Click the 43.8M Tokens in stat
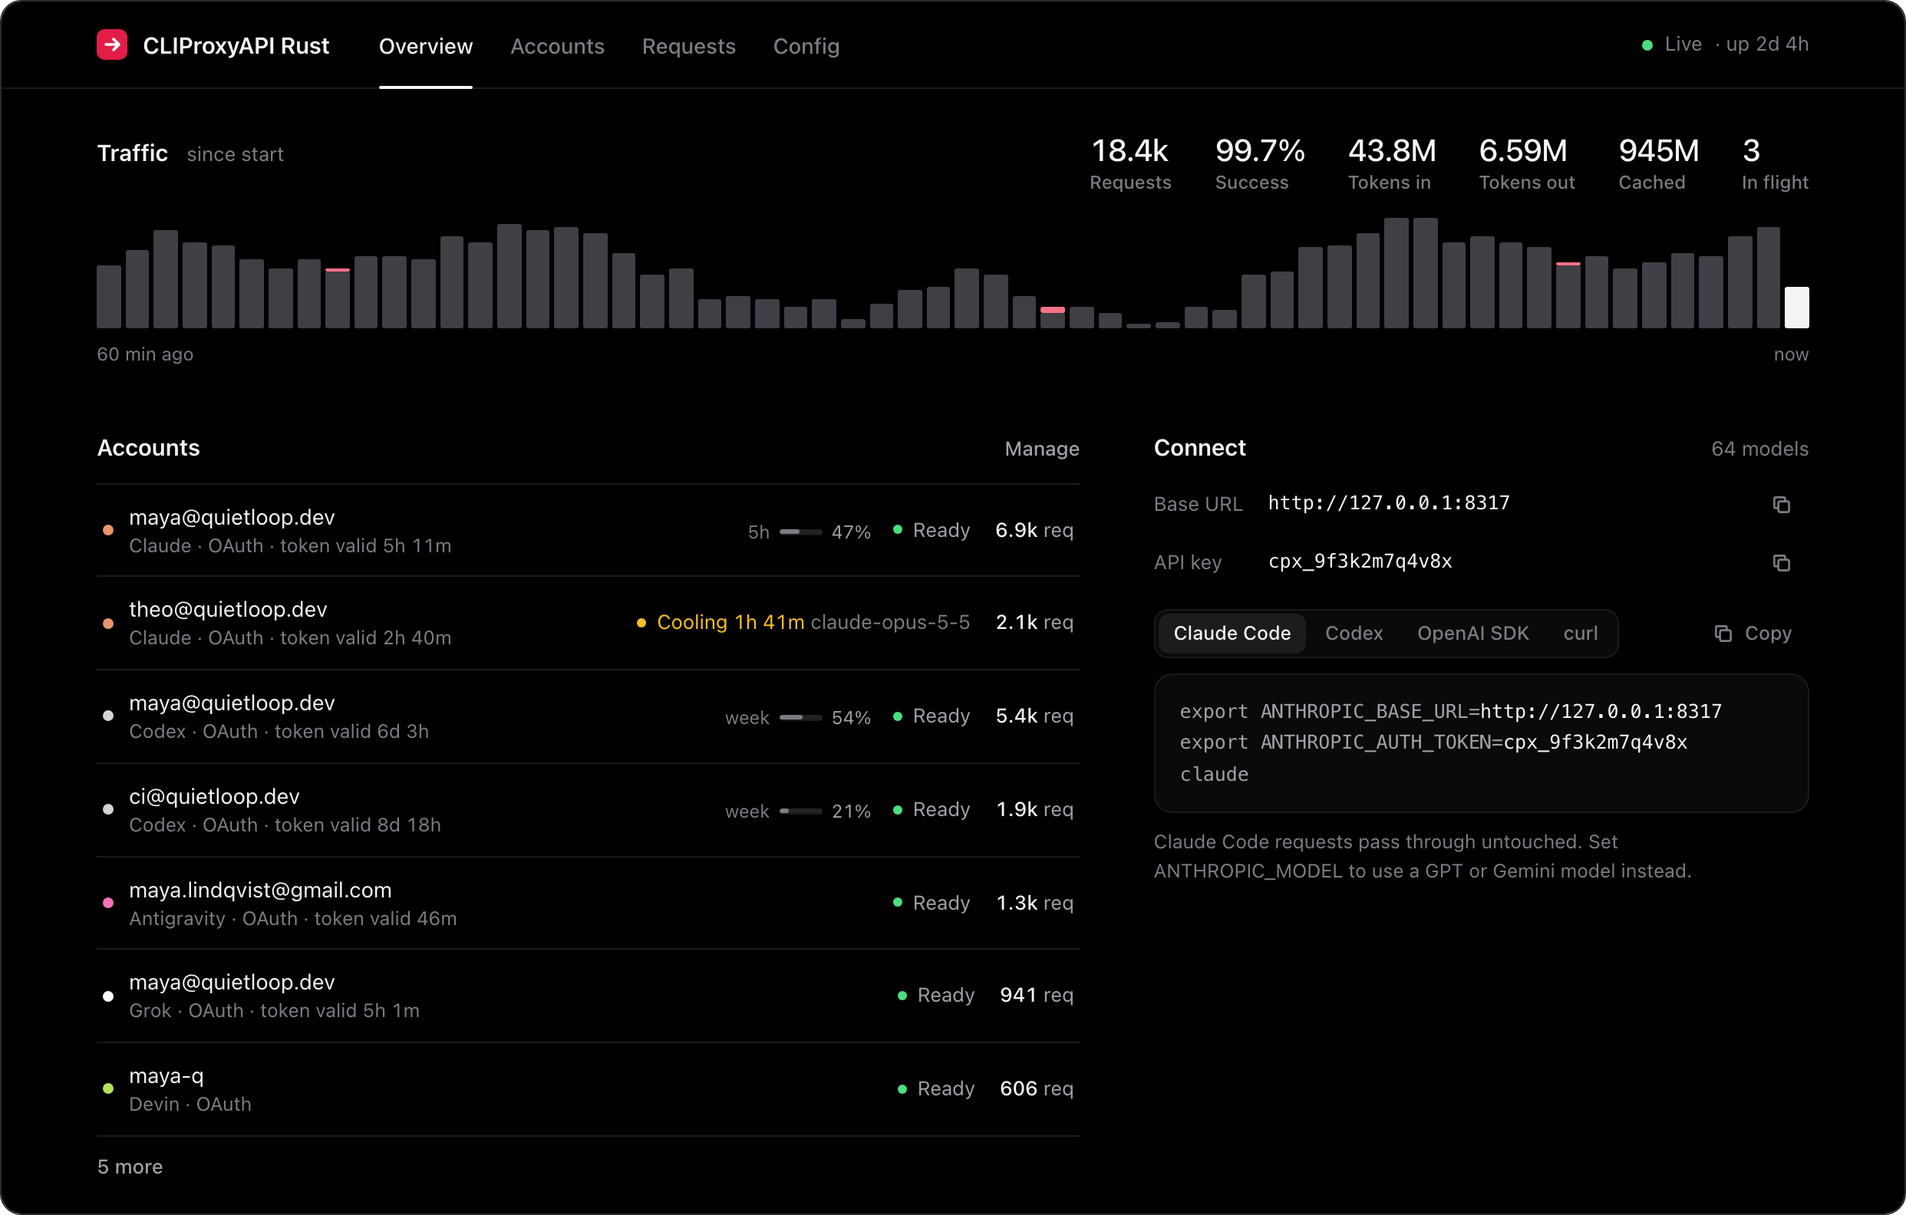This screenshot has width=1906, height=1215. (x=1391, y=163)
